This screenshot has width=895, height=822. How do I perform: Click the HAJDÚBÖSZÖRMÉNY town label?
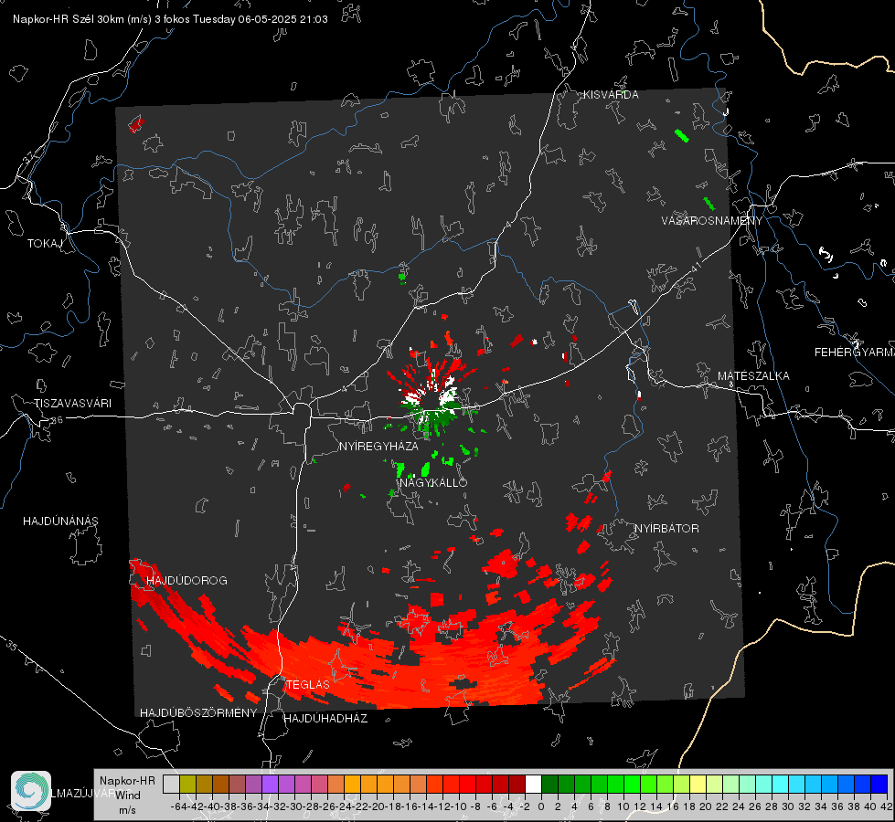tap(198, 712)
